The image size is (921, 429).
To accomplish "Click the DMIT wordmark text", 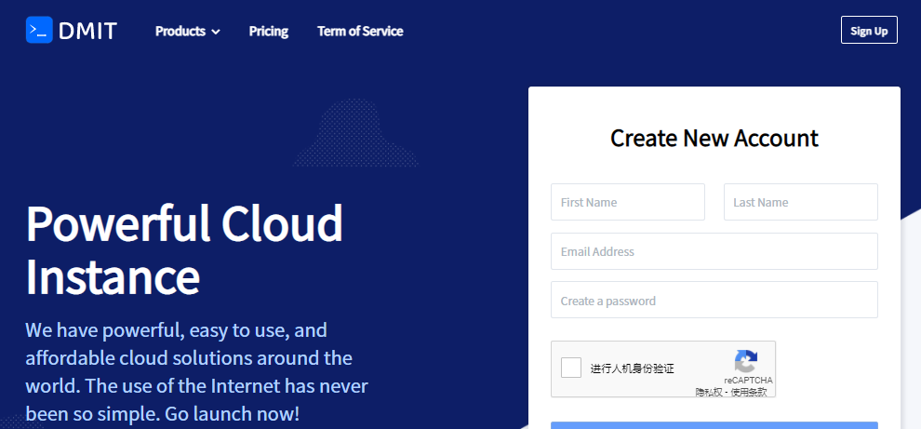I will tap(87, 31).
